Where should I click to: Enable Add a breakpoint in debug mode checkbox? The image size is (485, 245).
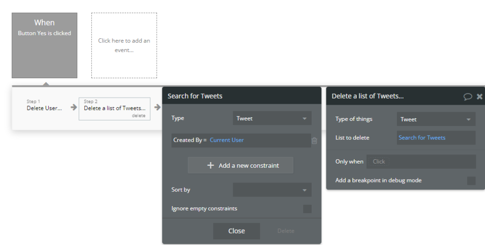(471, 181)
